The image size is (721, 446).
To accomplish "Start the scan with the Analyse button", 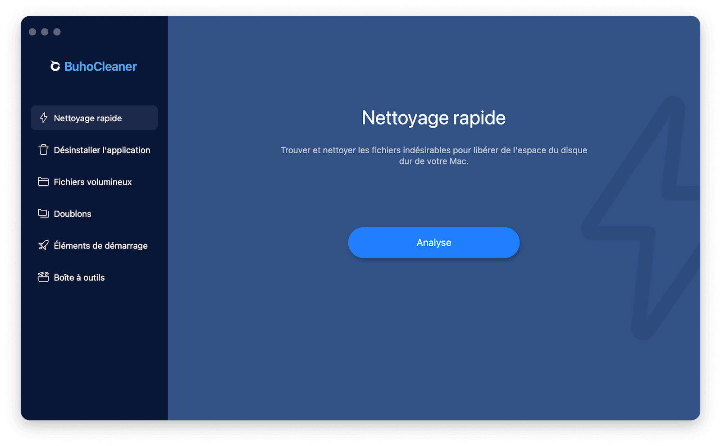I will pos(433,242).
